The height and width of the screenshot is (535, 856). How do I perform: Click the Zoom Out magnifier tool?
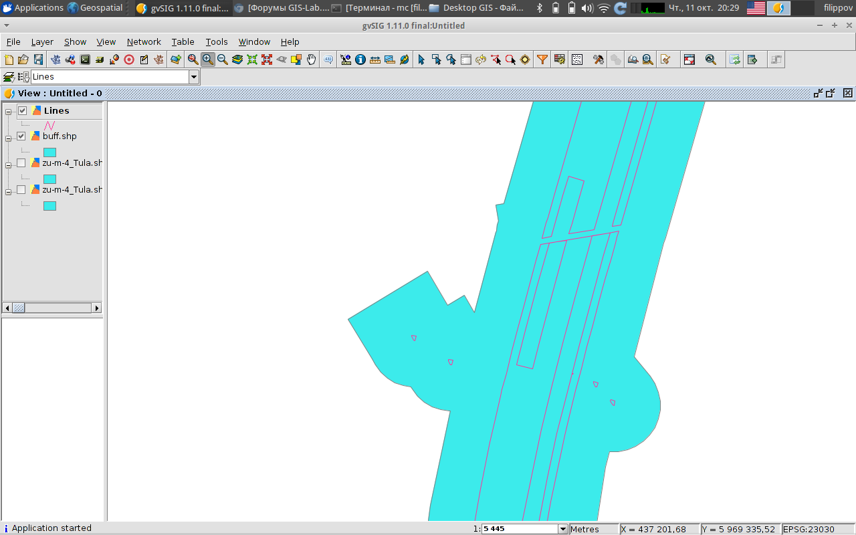pyautogui.click(x=223, y=60)
